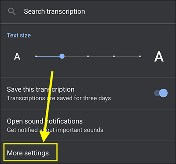Set text size to the smallest slider stop
This screenshot has width=176, height=164.
(x=36, y=56)
